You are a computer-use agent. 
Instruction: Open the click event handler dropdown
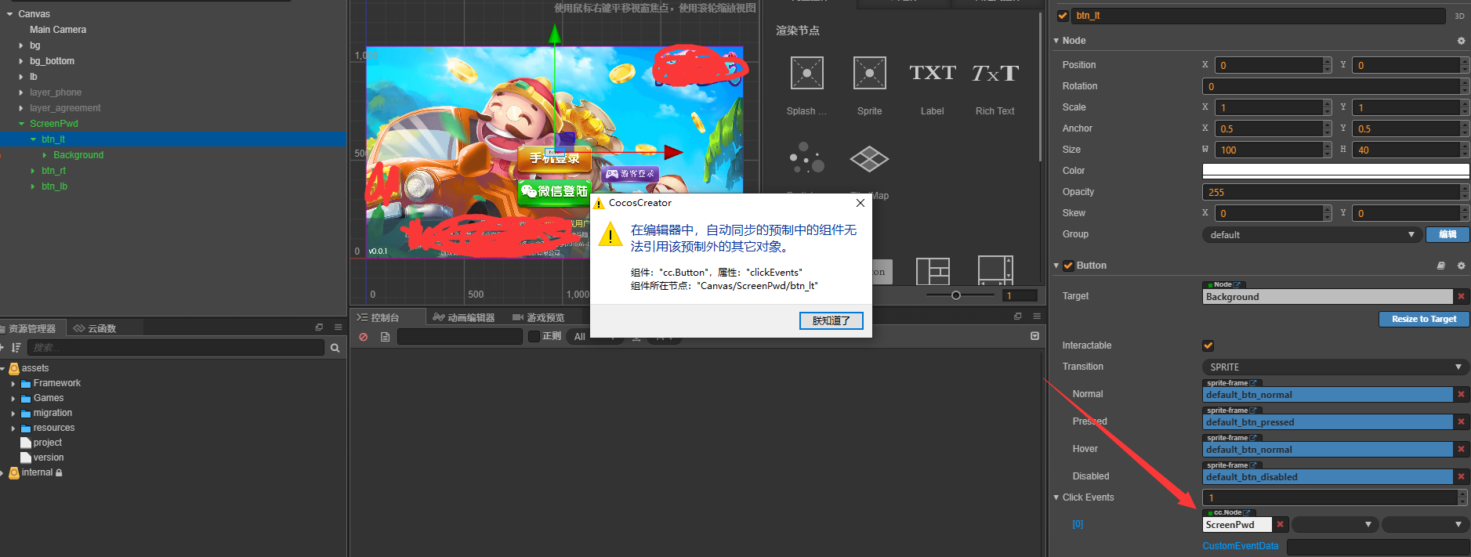1424,524
